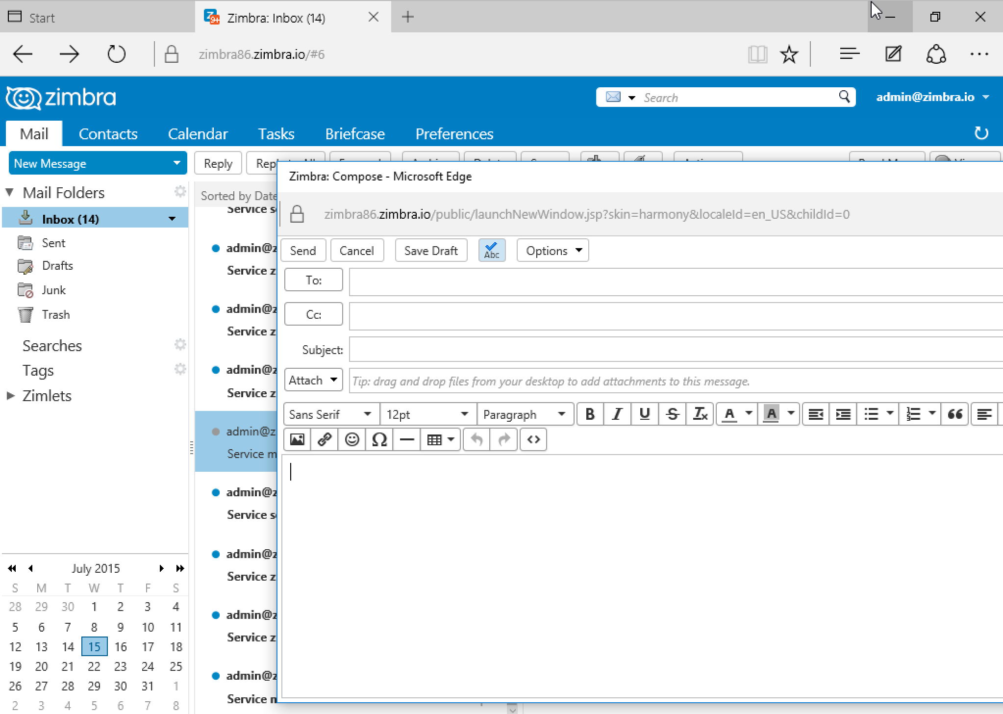Select the Calendar tab
The height and width of the screenshot is (714, 1003).
pos(199,134)
